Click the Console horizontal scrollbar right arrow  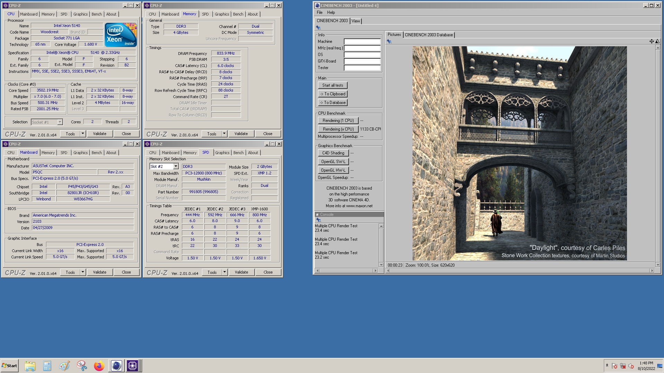(x=376, y=271)
